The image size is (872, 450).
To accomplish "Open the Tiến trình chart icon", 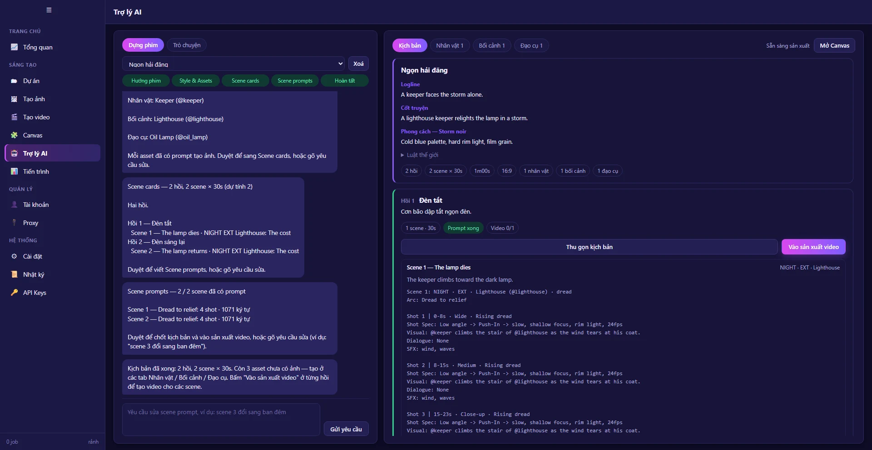I will [x=14, y=171].
